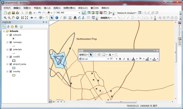Zoom to Full Extent globe
This screenshot has width=183, height=109.
coord(17,18)
